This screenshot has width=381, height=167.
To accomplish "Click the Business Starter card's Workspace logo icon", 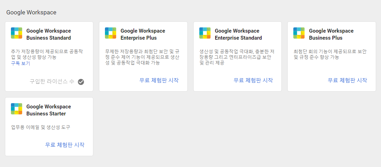I will (17, 109).
